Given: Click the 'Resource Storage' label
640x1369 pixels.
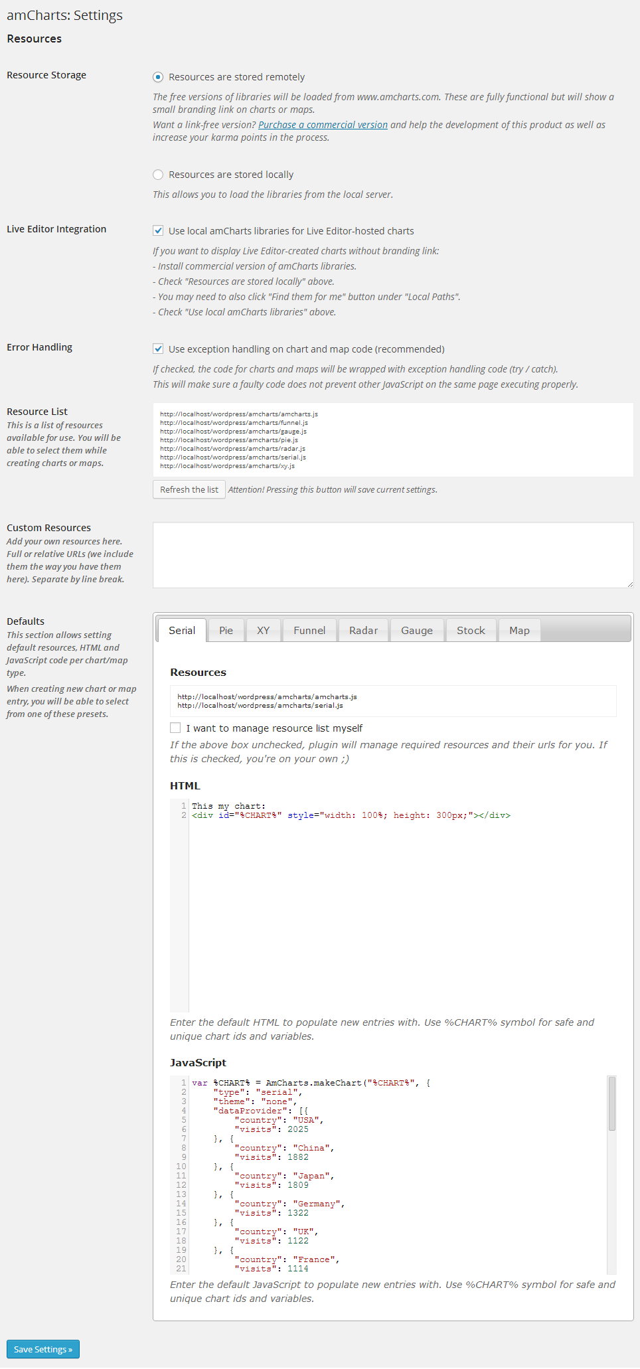Looking at the screenshot, I should click(46, 75).
